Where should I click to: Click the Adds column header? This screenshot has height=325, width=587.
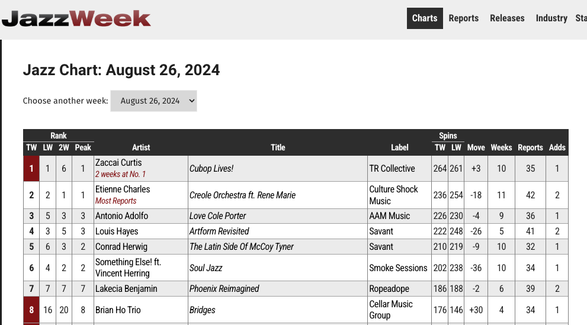click(557, 147)
